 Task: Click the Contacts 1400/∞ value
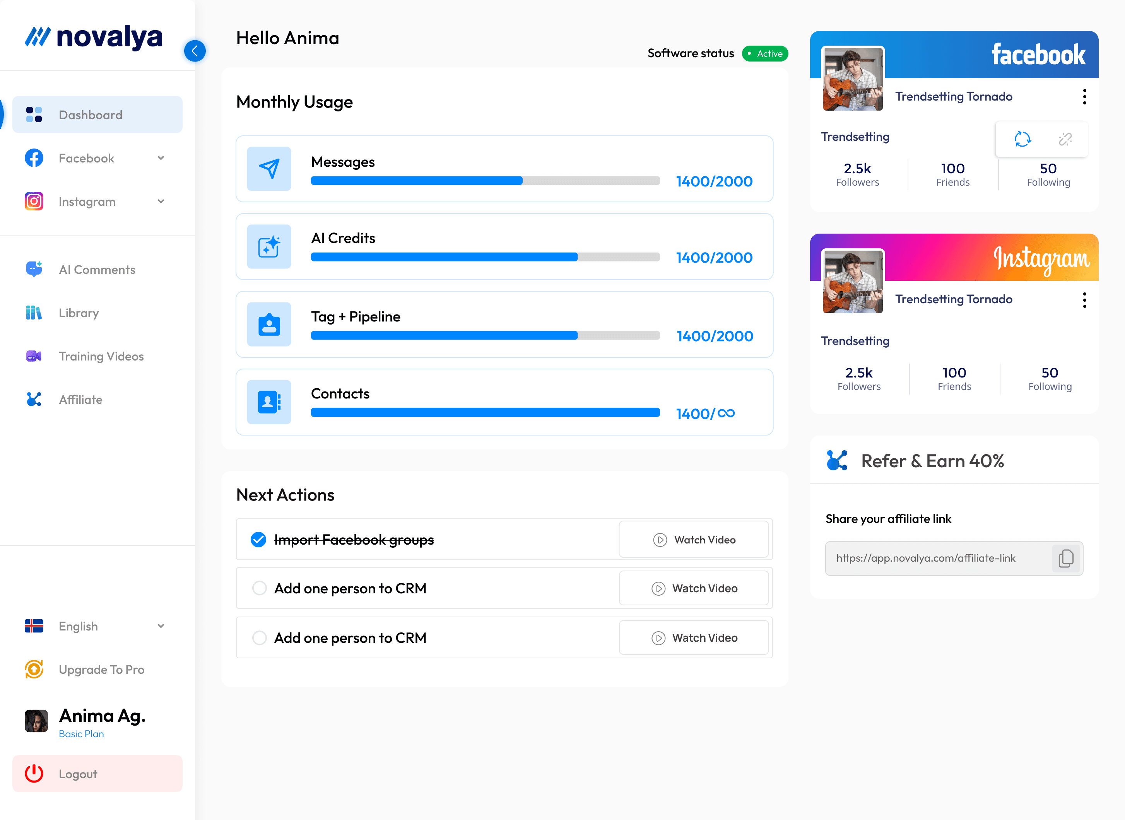pyautogui.click(x=705, y=413)
